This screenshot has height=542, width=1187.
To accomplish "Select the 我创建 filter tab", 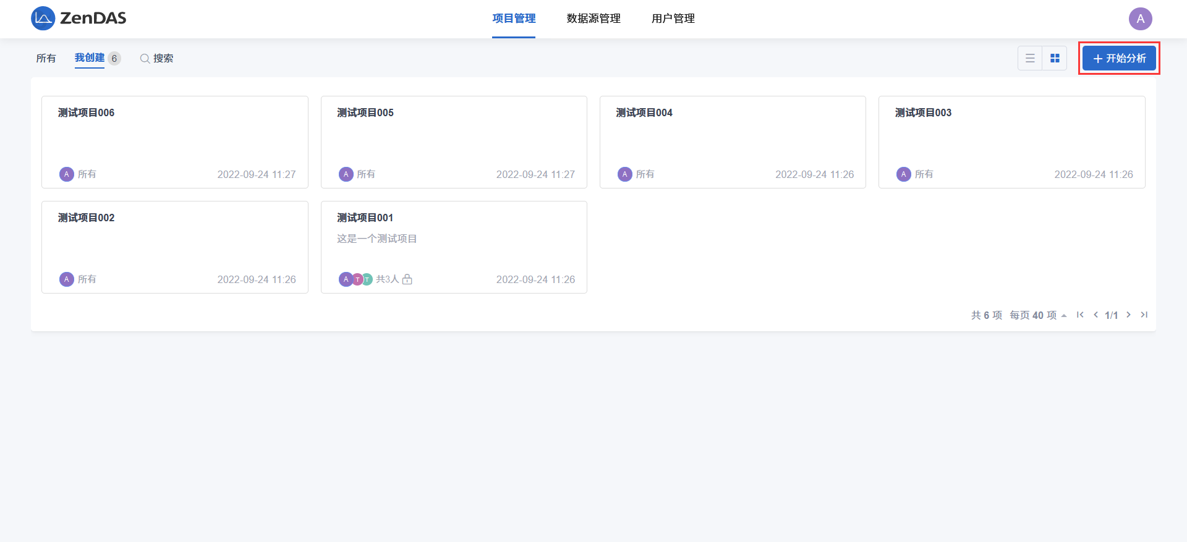I will click(x=90, y=57).
